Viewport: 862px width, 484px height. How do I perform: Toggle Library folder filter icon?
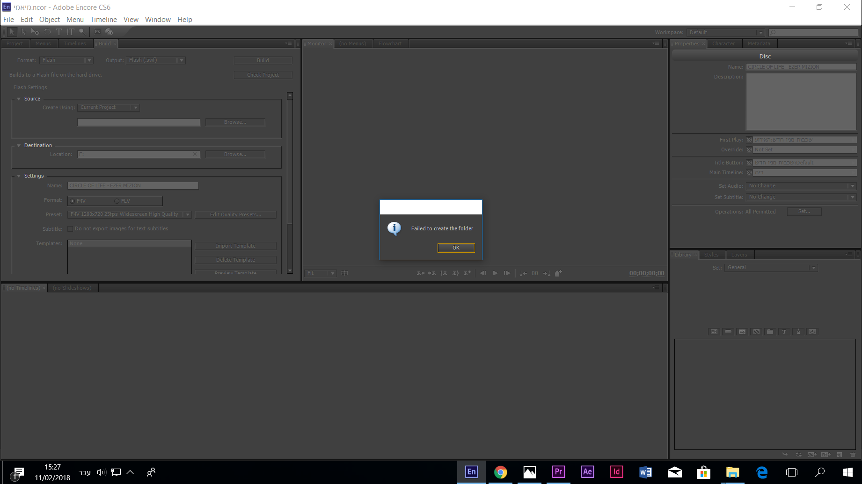(x=770, y=332)
